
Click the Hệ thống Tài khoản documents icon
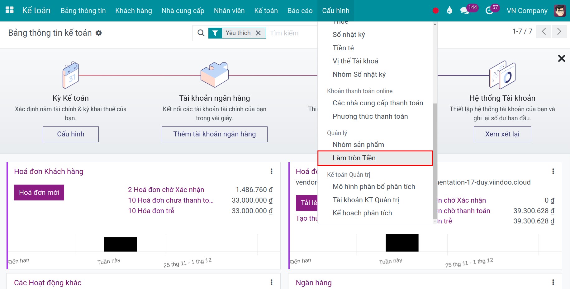(x=502, y=75)
